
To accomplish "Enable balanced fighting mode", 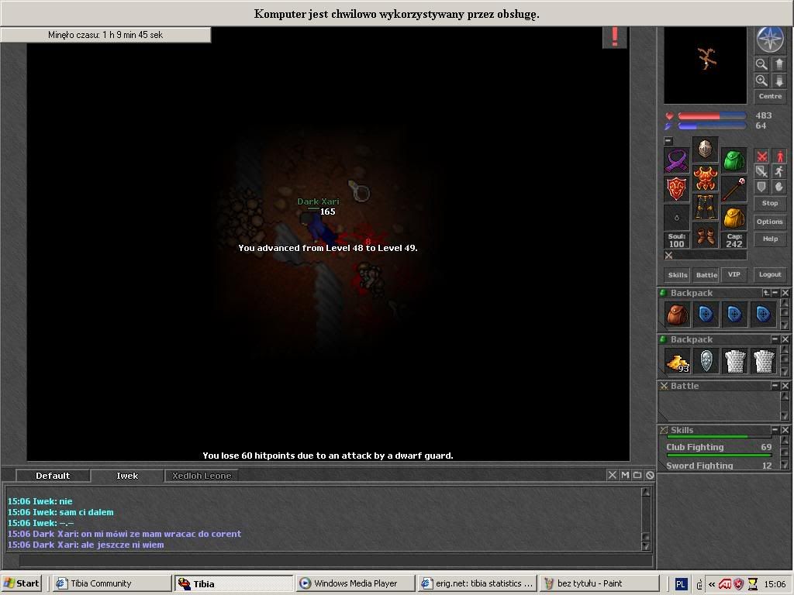I will point(761,171).
